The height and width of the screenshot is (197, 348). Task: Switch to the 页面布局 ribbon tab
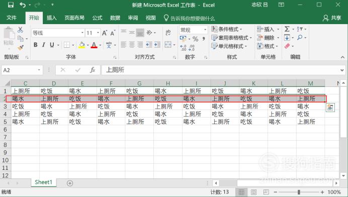point(74,18)
